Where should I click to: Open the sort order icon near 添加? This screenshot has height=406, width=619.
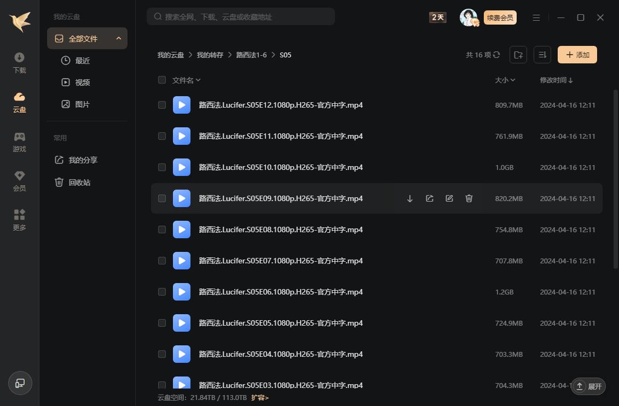tap(542, 55)
